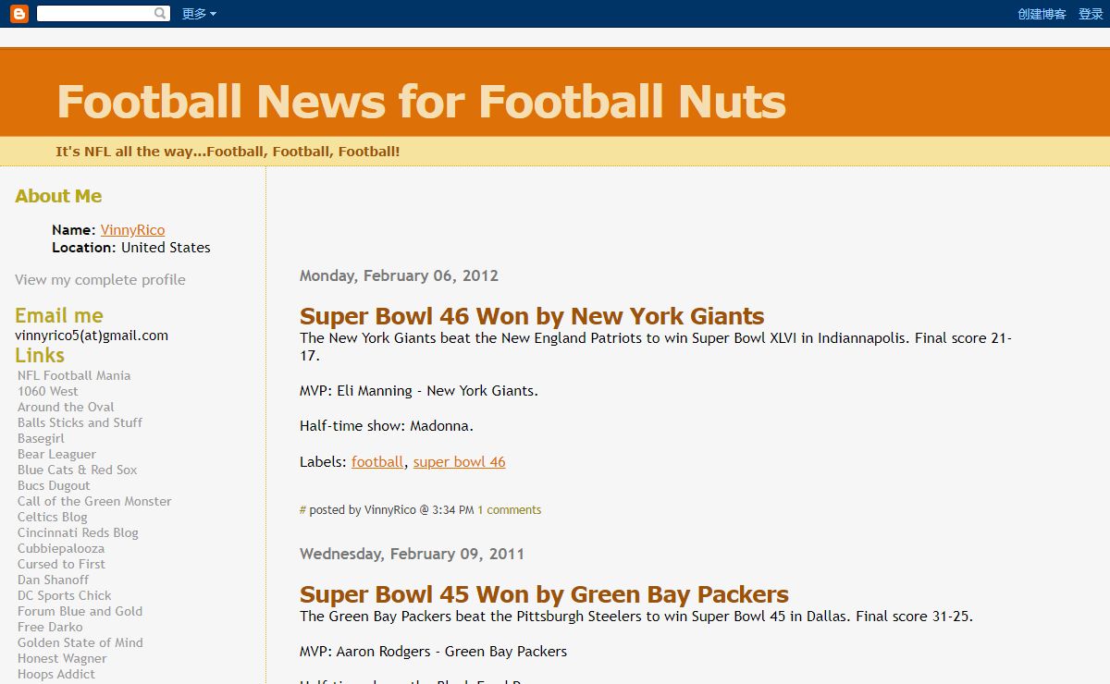
Task: Open the Bucs Dugout link
Action: [54, 485]
